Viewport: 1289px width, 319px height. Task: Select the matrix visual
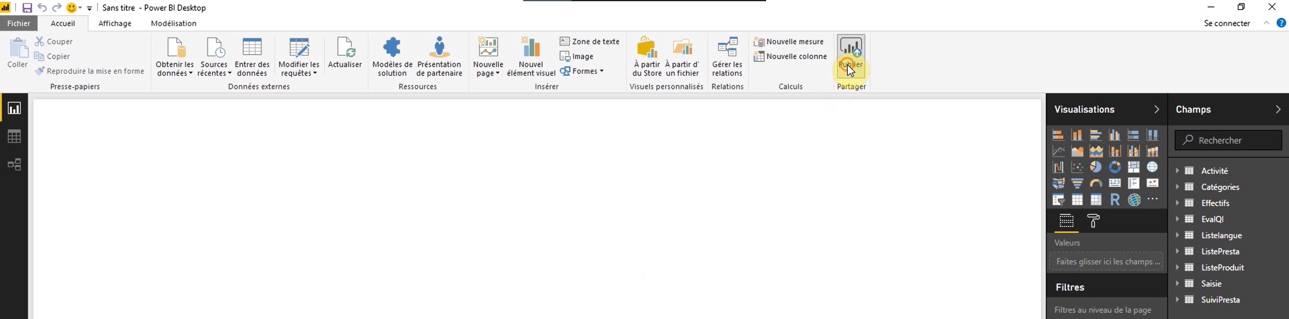[x=1096, y=200]
